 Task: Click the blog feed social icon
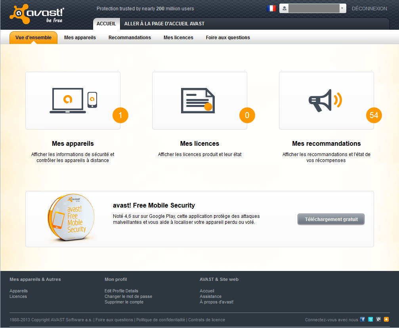pyautogui.click(x=378, y=319)
